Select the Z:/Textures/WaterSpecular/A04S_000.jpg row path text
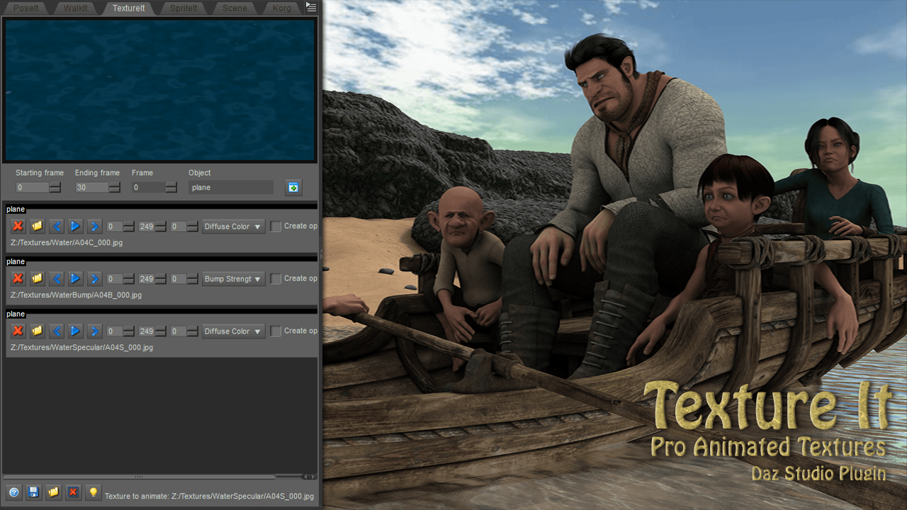907x510 pixels. pyautogui.click(x=81, y=348)
